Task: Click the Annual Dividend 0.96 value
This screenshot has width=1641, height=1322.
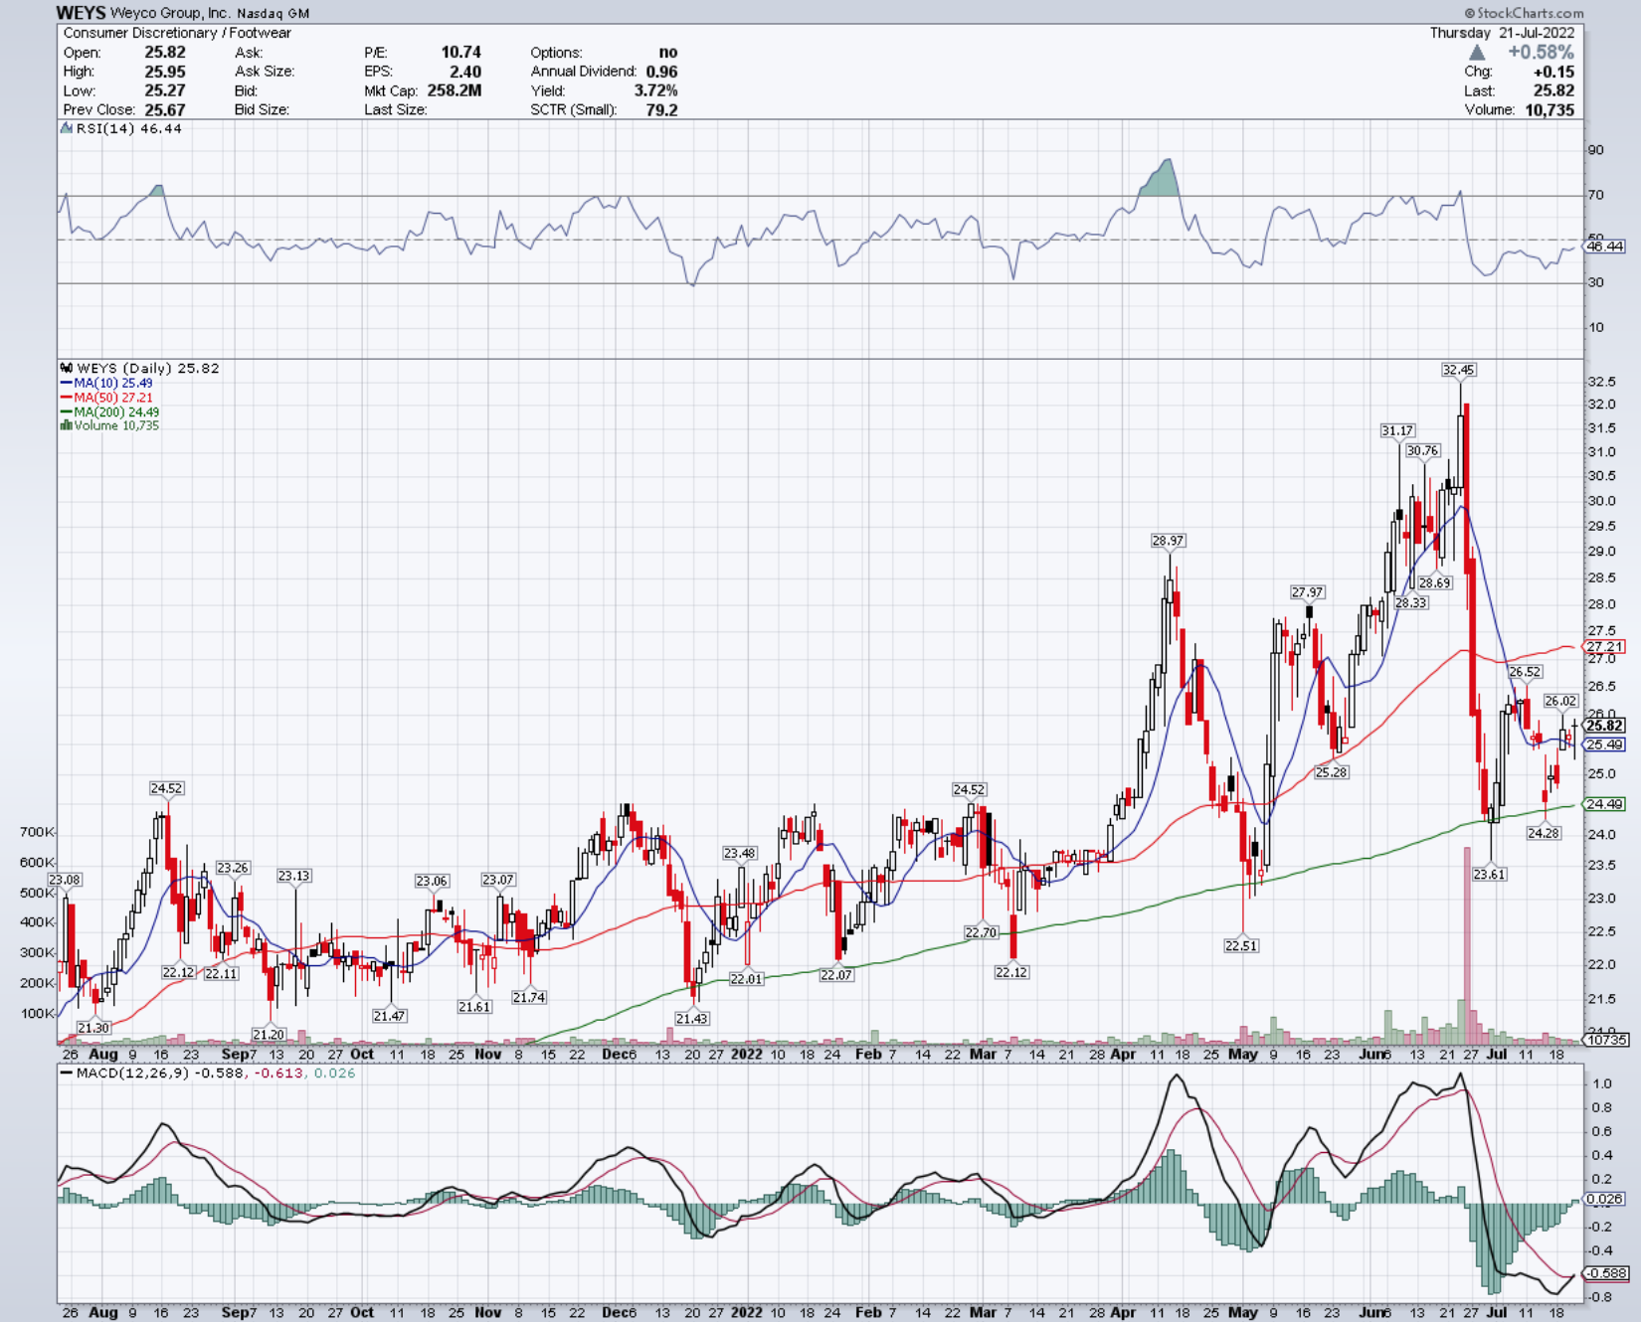Action: pos(661,72)
